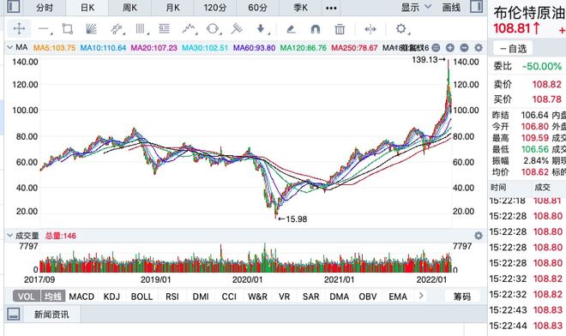Image resolution: width=566 pixels, height=336 pixels.
Task: Click the trash delete drawings icon
Action: coord(340,29)
